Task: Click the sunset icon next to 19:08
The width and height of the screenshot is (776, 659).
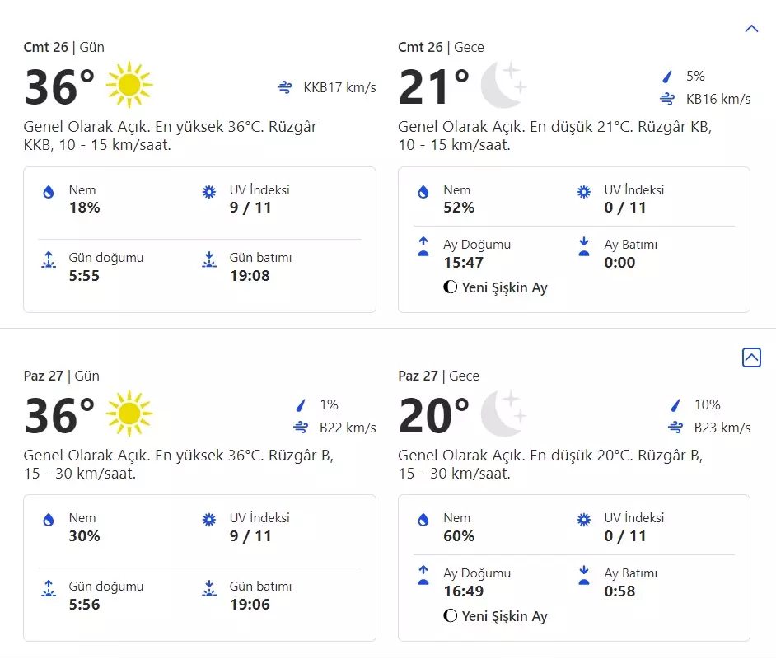Action: (x=209, y=260)
